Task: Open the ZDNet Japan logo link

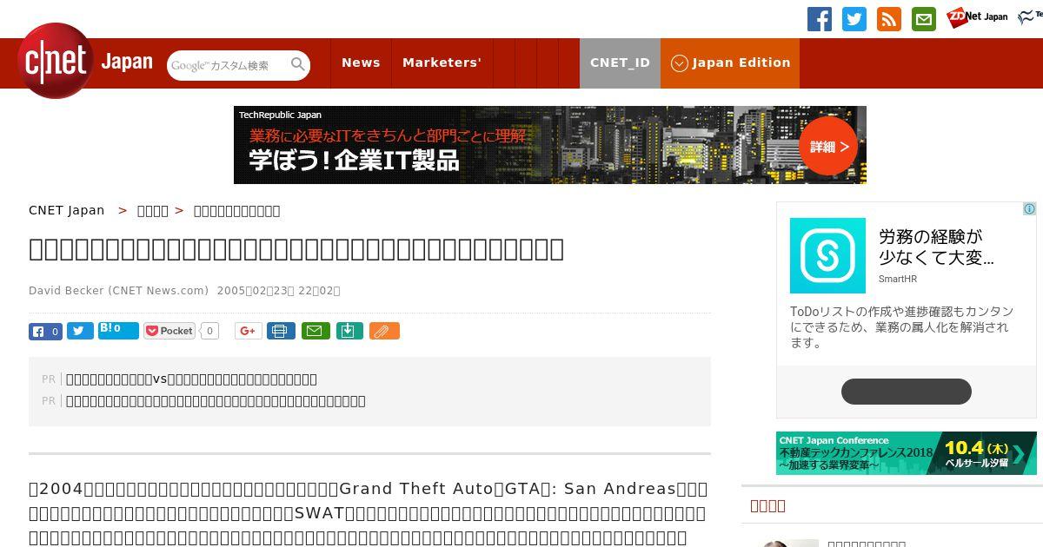Action: (977, 17)
